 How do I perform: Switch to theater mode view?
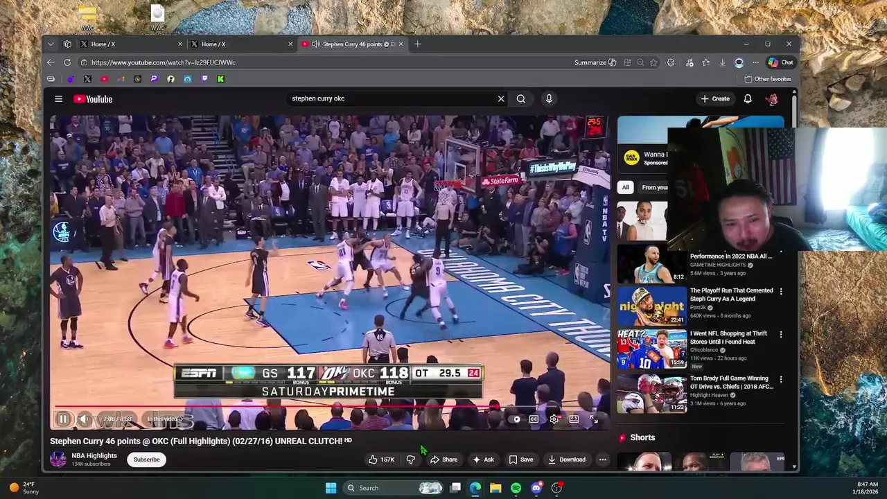pos(574,419)
